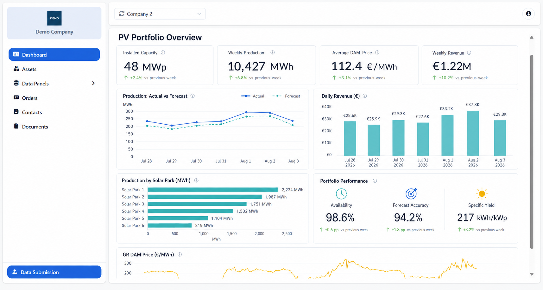Open the Company 2 dropdown
This screenshot has width=543, height=290.
[160, 14]
